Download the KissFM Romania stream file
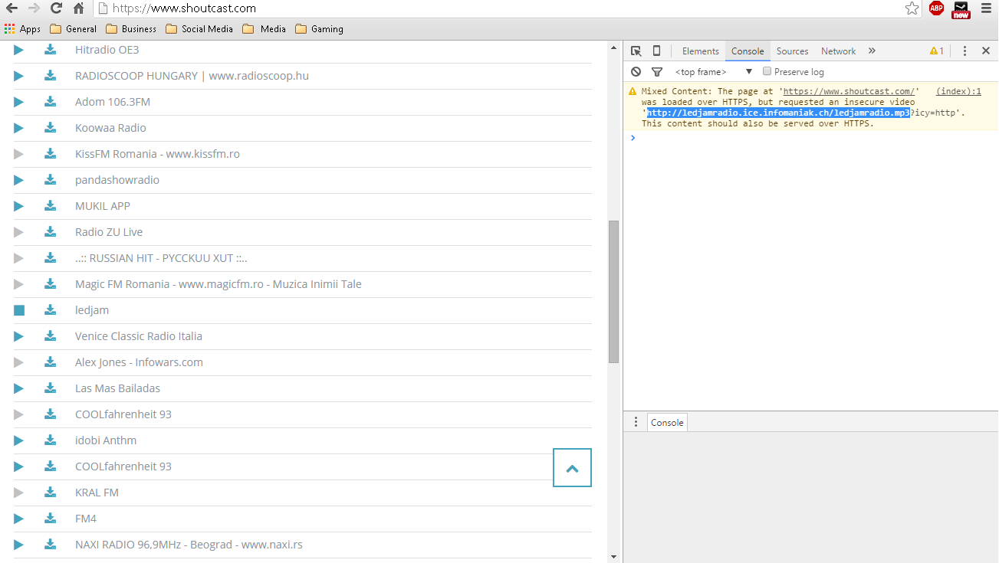This screenshot has height=563, width=999. tap(50, 154)
